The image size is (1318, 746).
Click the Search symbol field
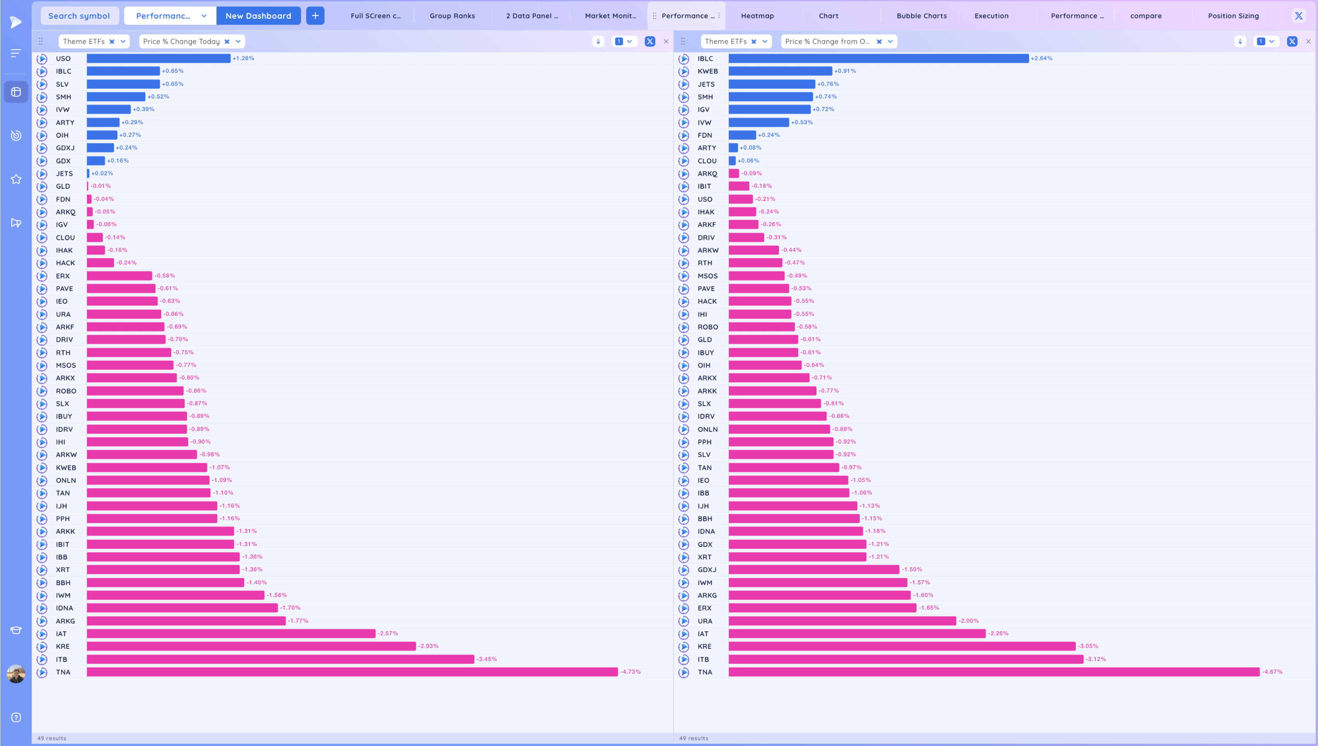pos(79,16)
